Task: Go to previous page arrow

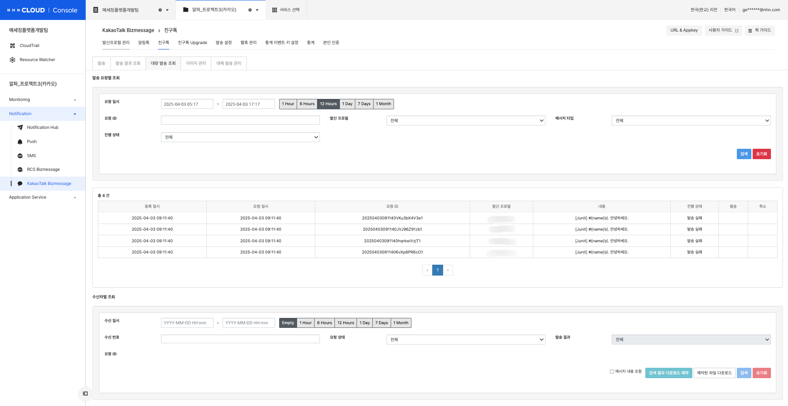Action: (x=427, y=270)
